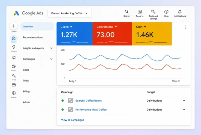The width and height of the screenshot is (201, 135).
Task: Open the Clicks metric dropdown arrow
Action: tap(71, 27)
